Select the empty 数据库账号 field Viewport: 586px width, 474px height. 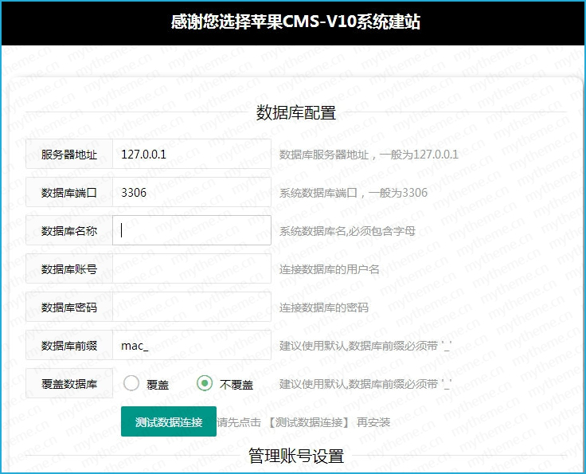point(192,268)
